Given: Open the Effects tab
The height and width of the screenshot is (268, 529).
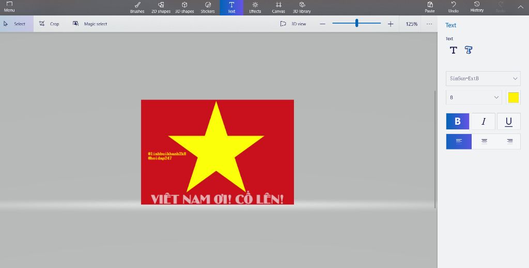Looking at the screenshot, I should pos(255,7).
